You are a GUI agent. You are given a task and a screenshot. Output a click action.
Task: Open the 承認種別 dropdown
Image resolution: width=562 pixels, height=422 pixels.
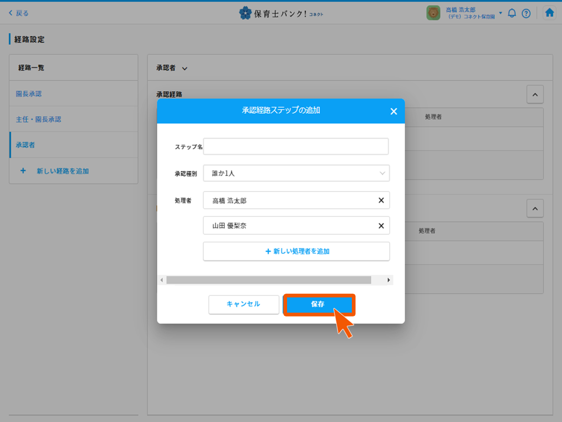(x=296, y=173)
